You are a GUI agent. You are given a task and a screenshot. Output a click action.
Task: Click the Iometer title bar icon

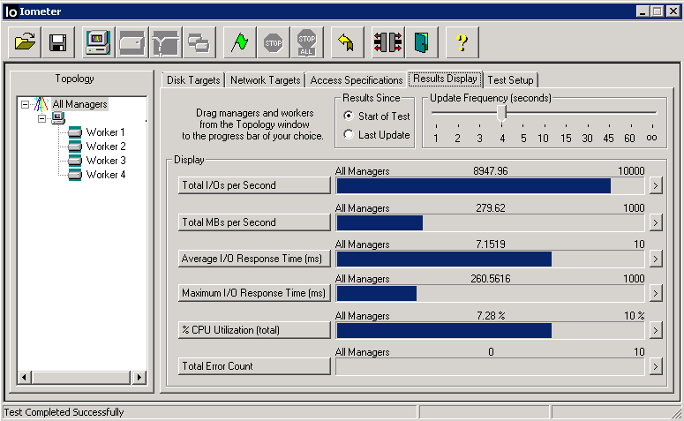tap(11, 11)
